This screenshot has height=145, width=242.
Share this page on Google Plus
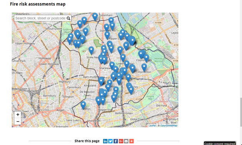pyautogui.click(x=121, y=141)
